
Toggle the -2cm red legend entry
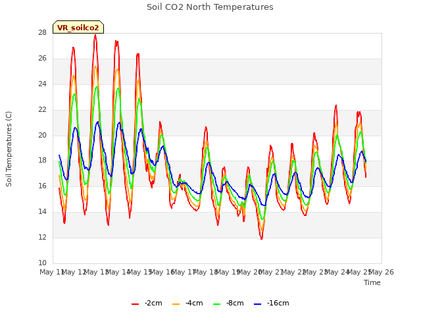pos(147,303)
